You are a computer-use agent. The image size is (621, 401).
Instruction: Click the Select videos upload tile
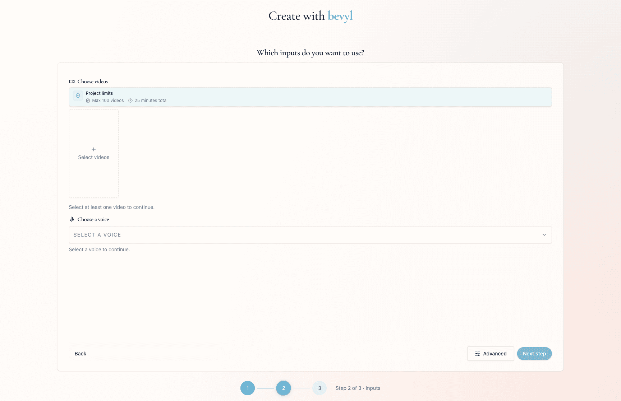(x=94, y=154)
